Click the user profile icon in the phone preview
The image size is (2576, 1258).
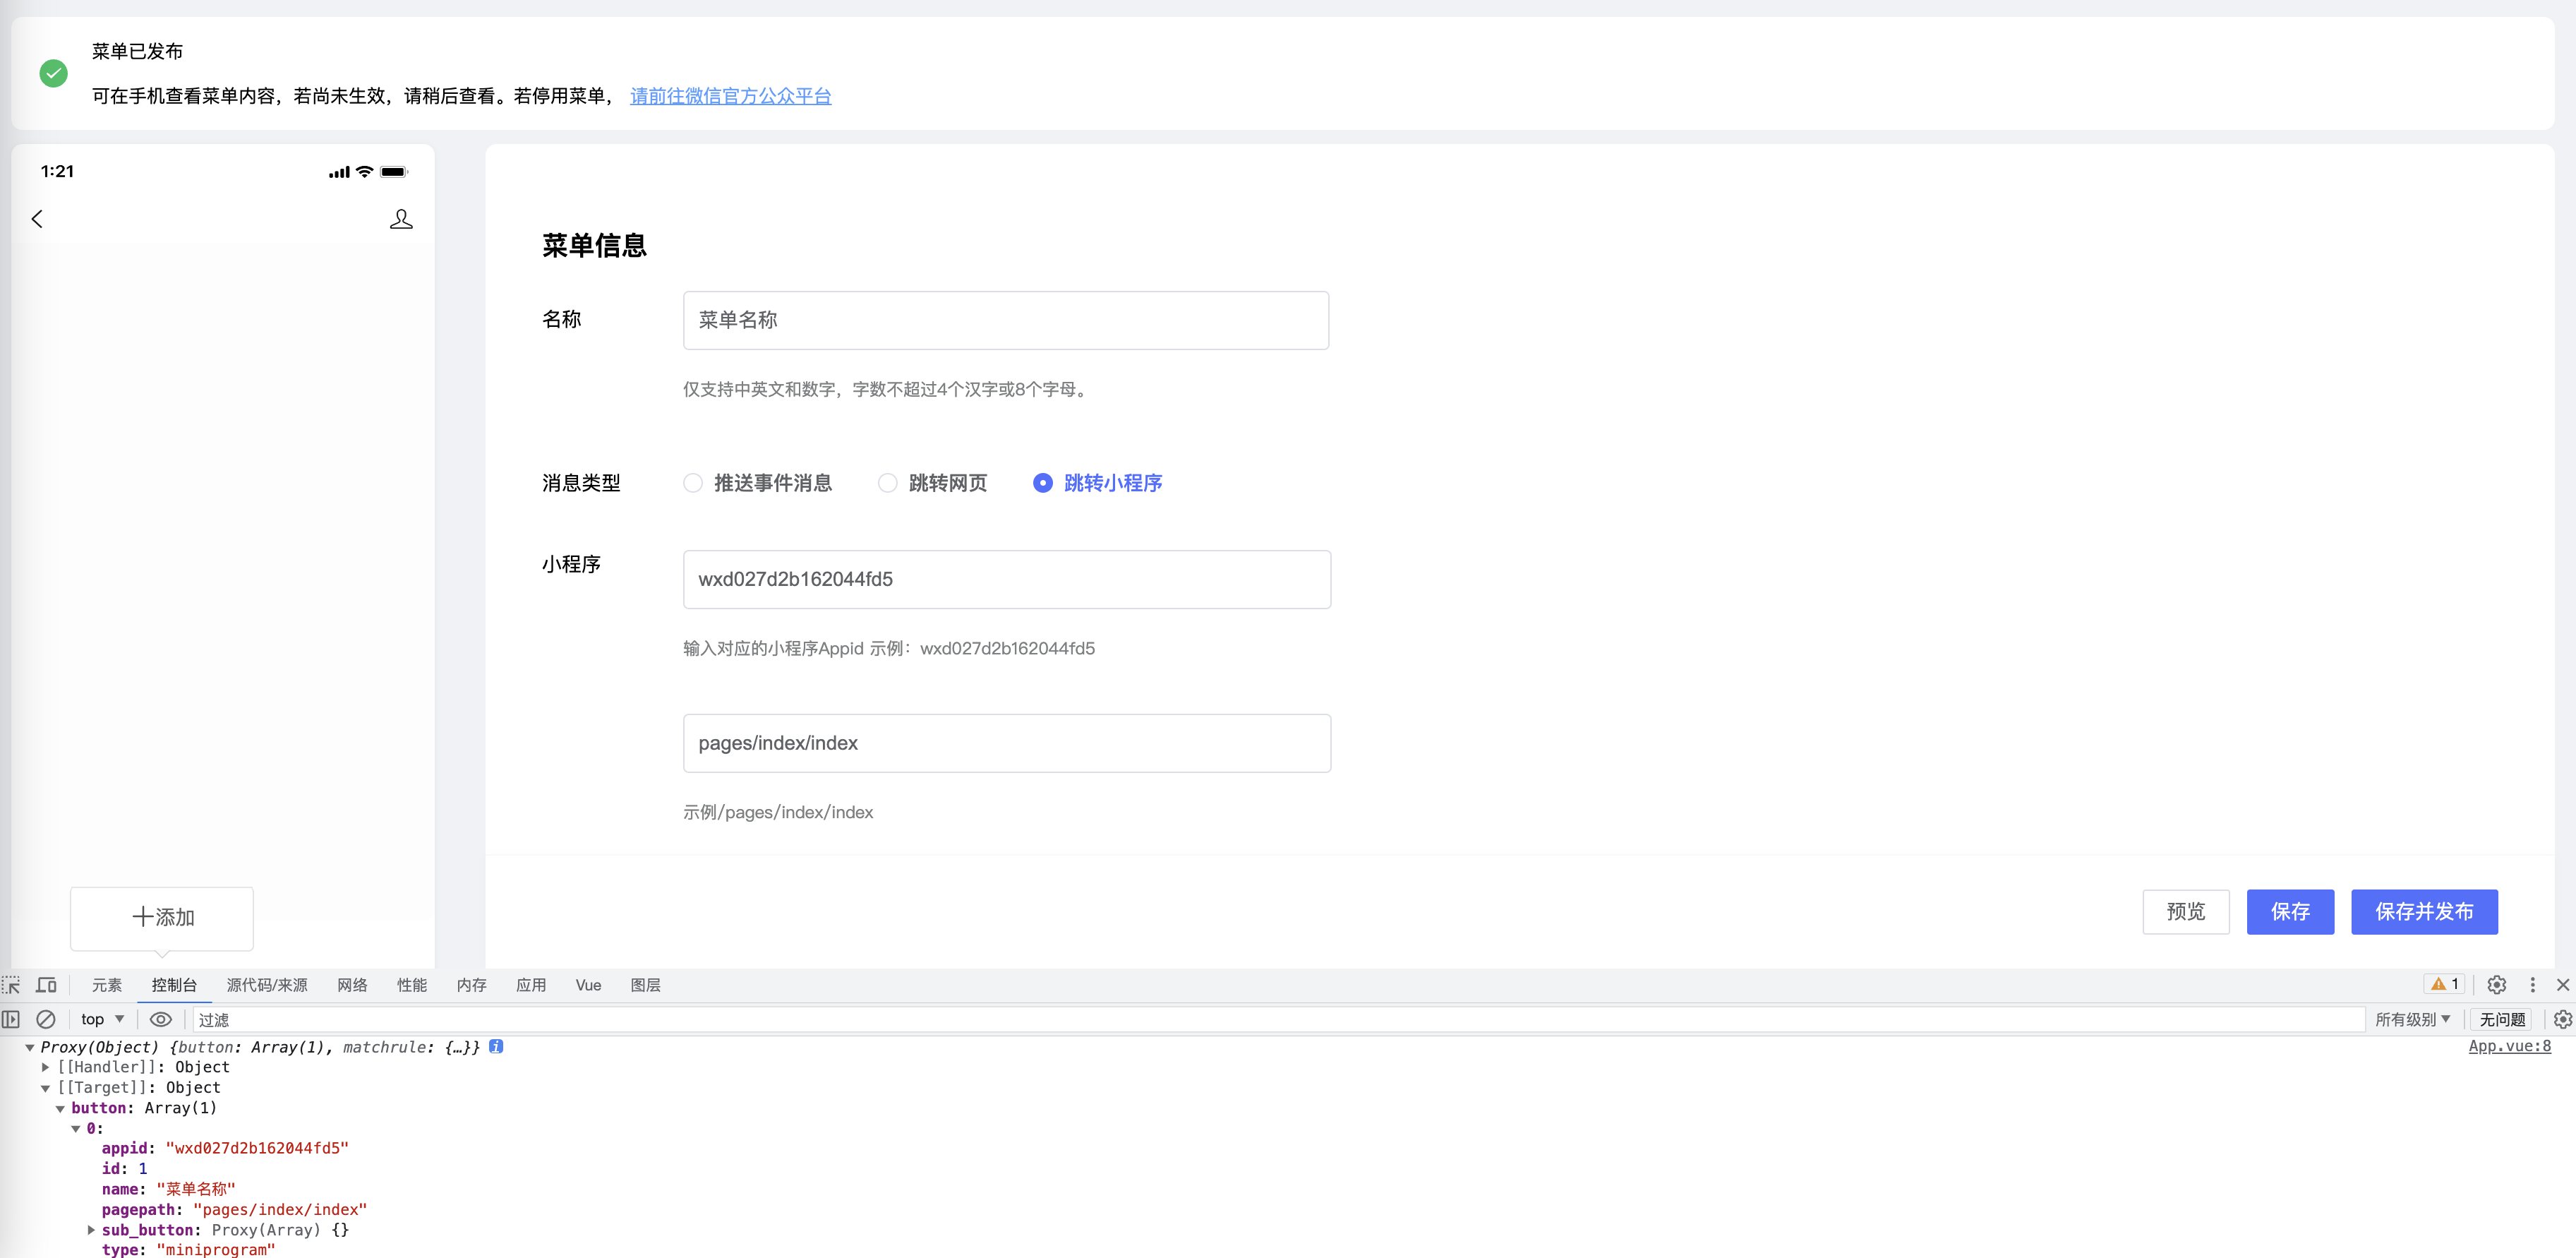(x=401, y=219)
